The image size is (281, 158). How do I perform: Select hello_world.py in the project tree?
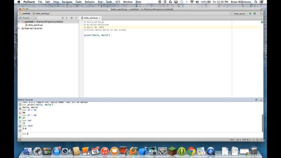pos(35,25)
